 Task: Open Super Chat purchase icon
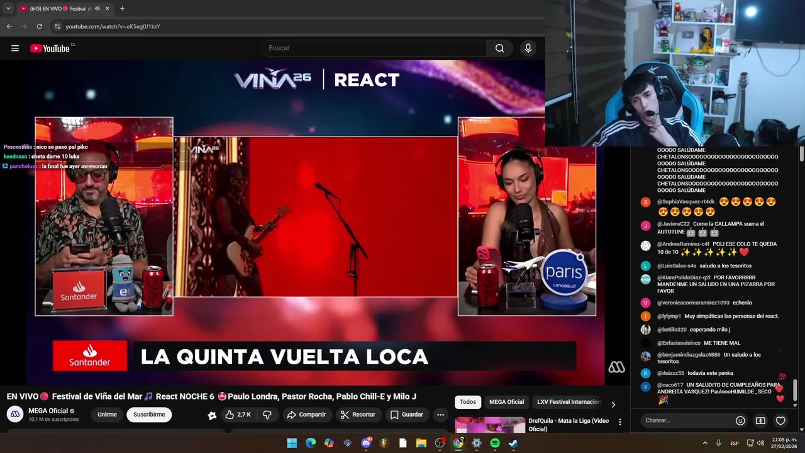[x=760, y=420]
